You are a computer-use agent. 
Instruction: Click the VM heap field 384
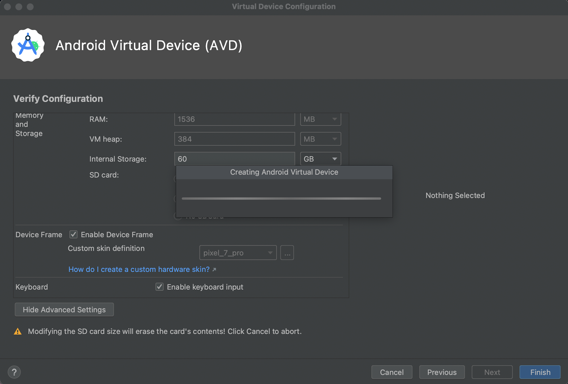coord(235,139)
